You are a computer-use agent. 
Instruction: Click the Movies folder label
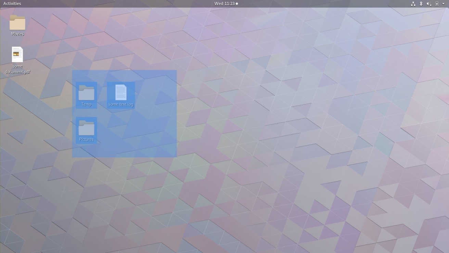click(x=17, y=34)
